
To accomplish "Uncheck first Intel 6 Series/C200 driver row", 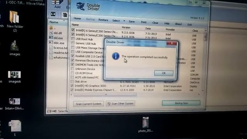I will (73, 30).
